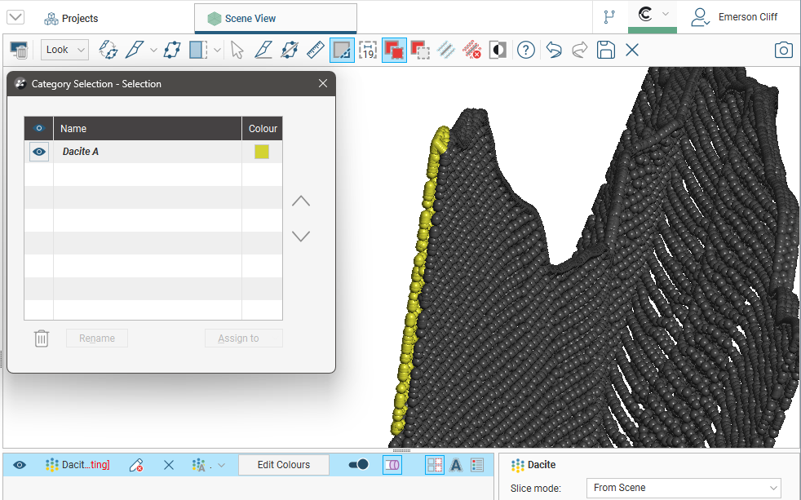Click the Edit Colours button
Screen dimensions: 801x500
283,465
